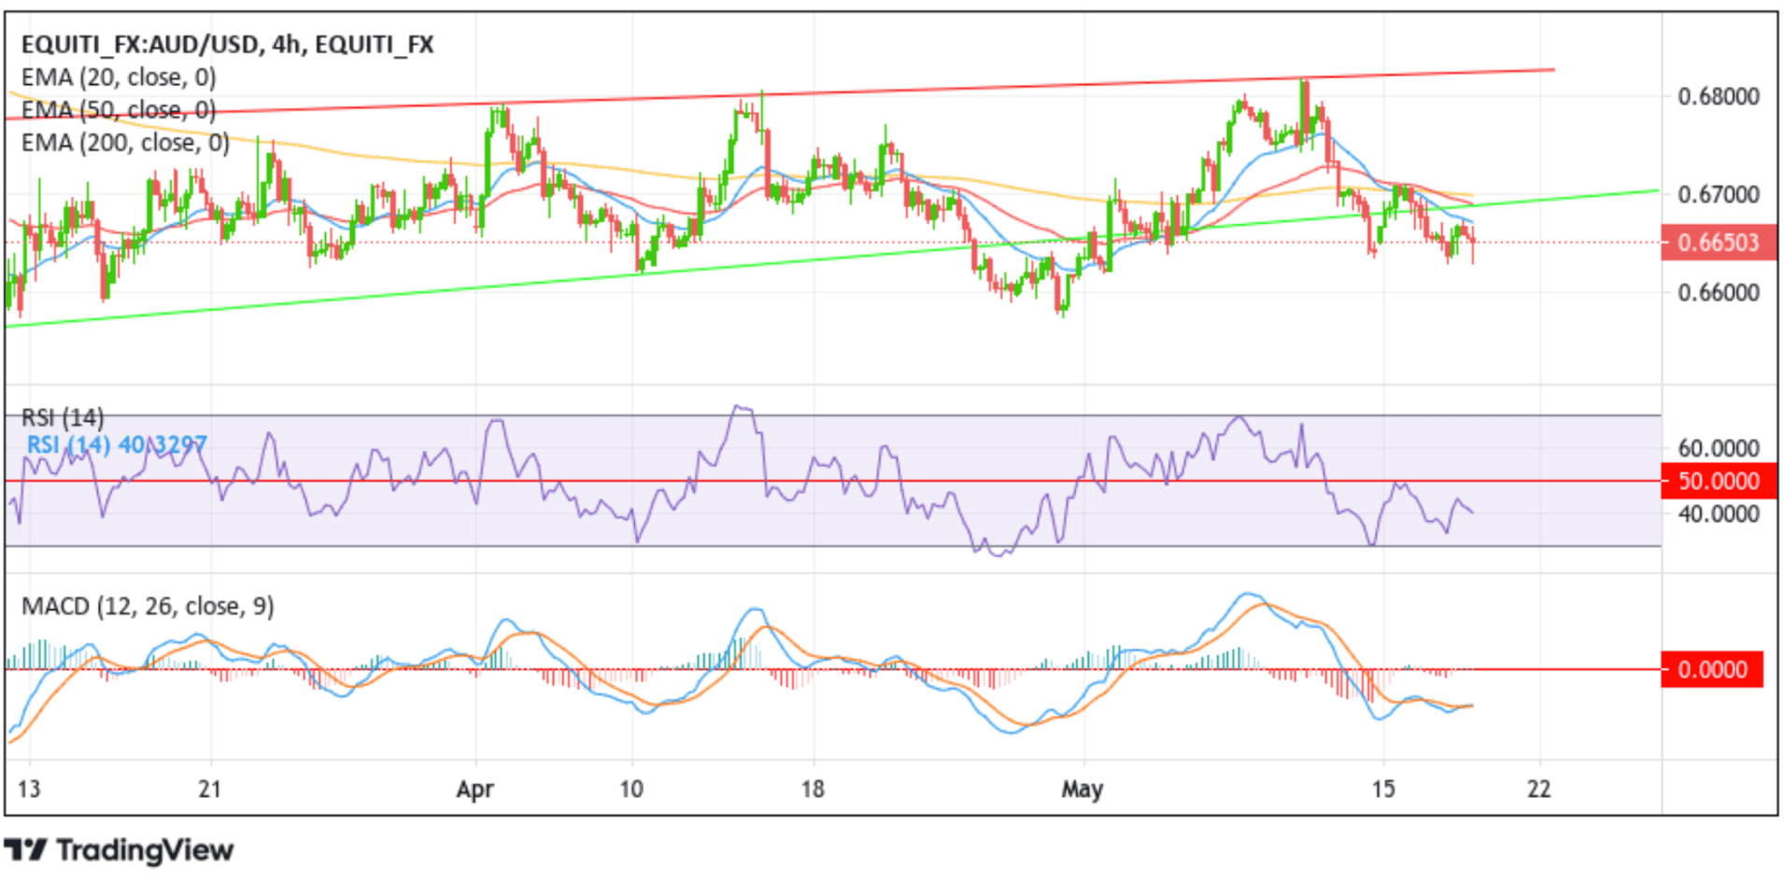Click the 0.68000 price axis label
Image resolution: width=1784 pixels, height=894 pixels.
(x=1719, y=97)
